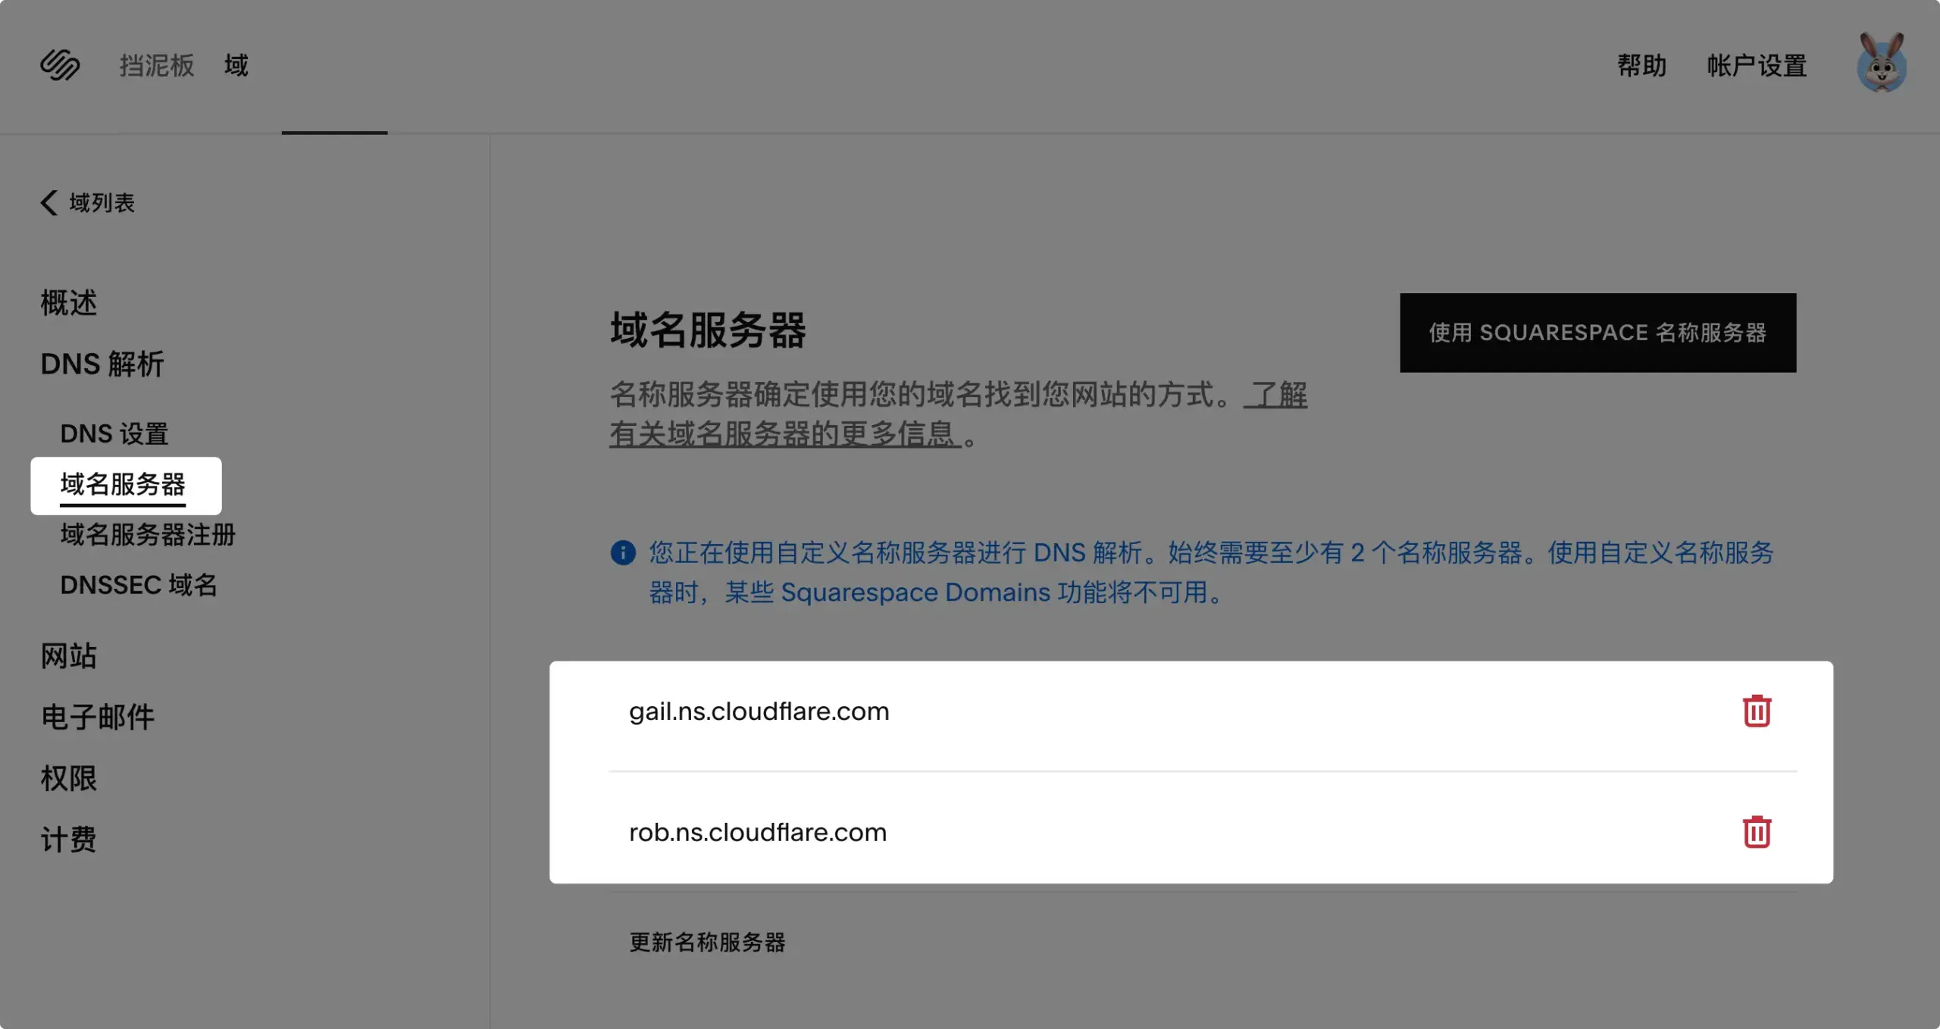Image resolution: width=1940 pixels, height=1029 pixels.
Task: Select DNSSEC 域名 in the sidebar
Action: (x=139, y=585)
